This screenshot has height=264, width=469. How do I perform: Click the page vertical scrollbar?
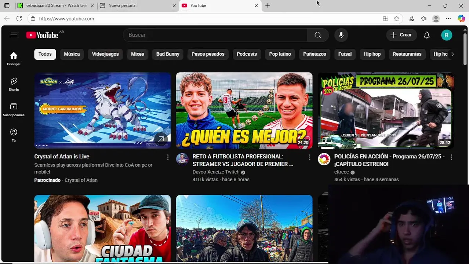pyautogui.click(x=465, y=49)
